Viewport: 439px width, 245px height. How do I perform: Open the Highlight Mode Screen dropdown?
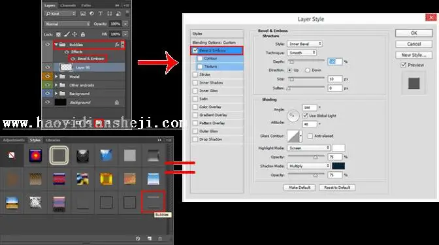(x=308, y=148)
